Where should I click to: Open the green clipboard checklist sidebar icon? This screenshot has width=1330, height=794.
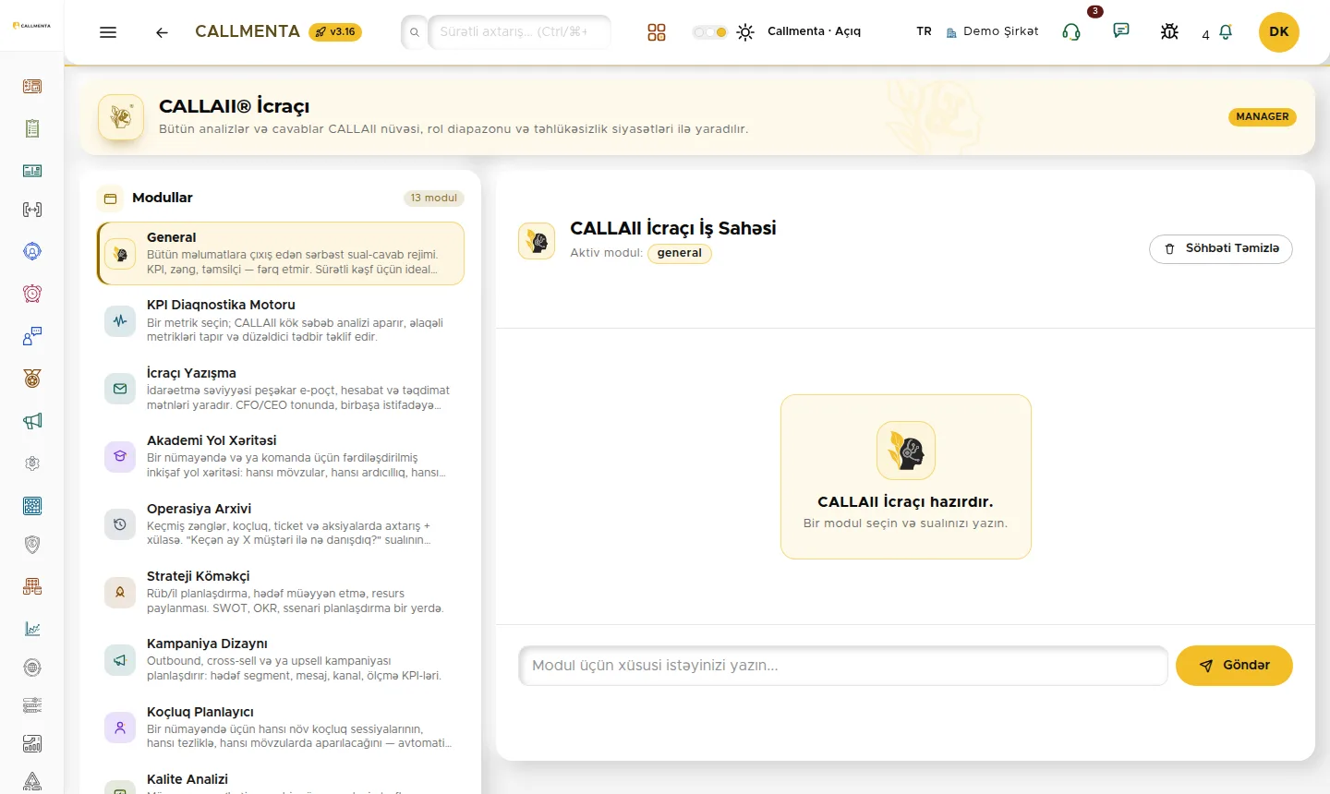pyautogui.click(x=32, y=128)
